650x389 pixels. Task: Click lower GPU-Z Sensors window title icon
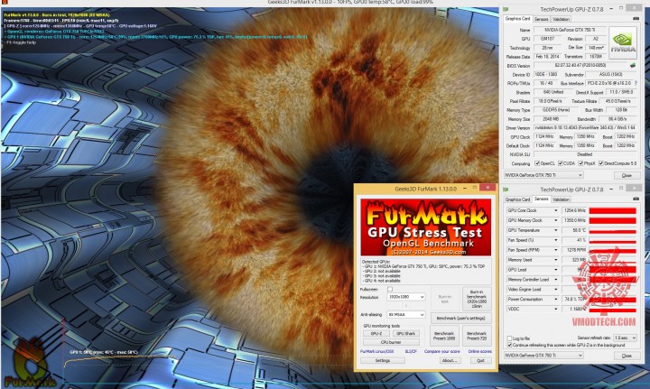506,190
